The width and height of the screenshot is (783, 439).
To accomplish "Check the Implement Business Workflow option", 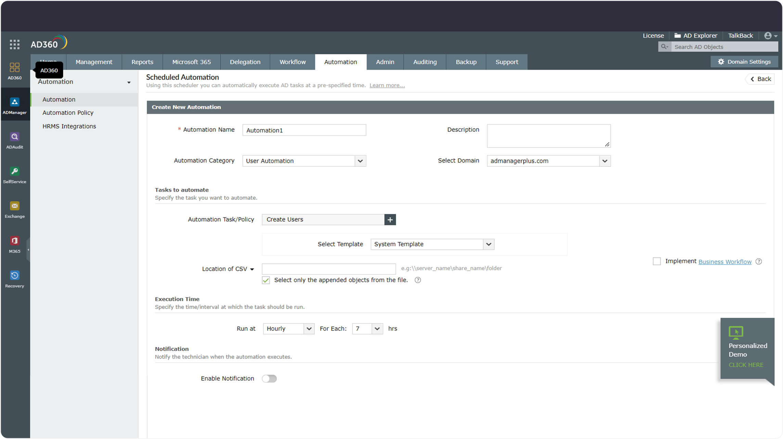I will [x=657, y=261].
